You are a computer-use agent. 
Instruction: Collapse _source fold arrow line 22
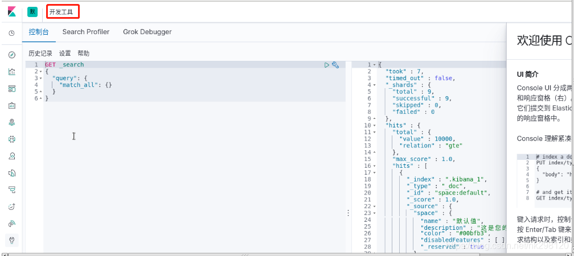click(375, 207)
